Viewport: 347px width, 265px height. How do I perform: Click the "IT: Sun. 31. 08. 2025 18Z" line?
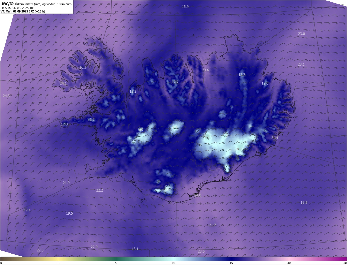point(18,8)
